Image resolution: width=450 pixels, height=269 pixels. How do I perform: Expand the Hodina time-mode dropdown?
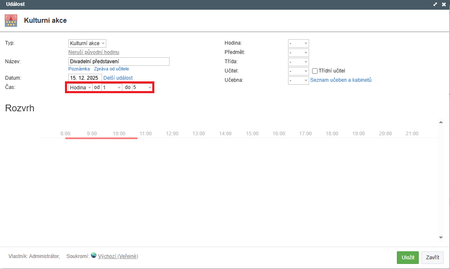tap(80, 87)
